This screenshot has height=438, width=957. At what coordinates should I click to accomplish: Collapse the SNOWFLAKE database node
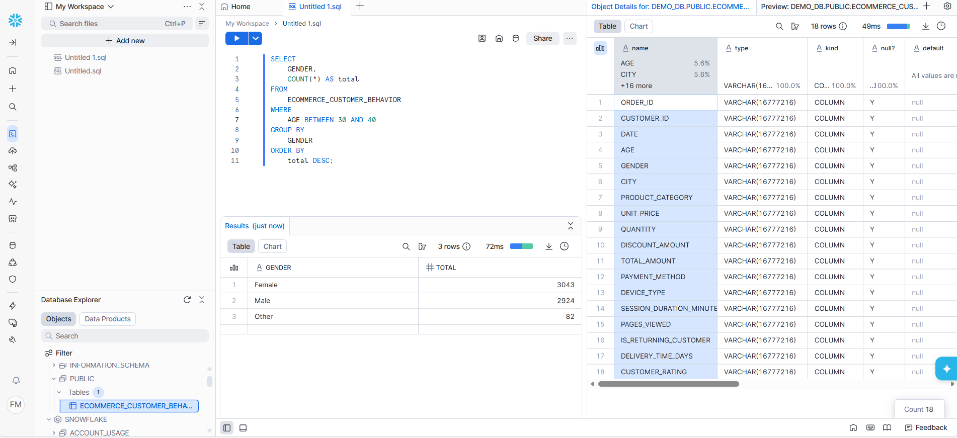[49, 419]
